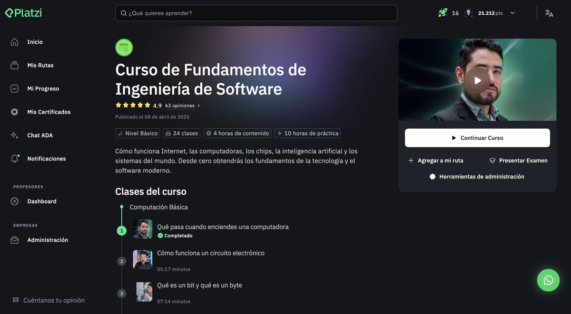Viewport: 571px width, 314px height.
Task: Click Continuar Curso button
Action: (477, 138)
